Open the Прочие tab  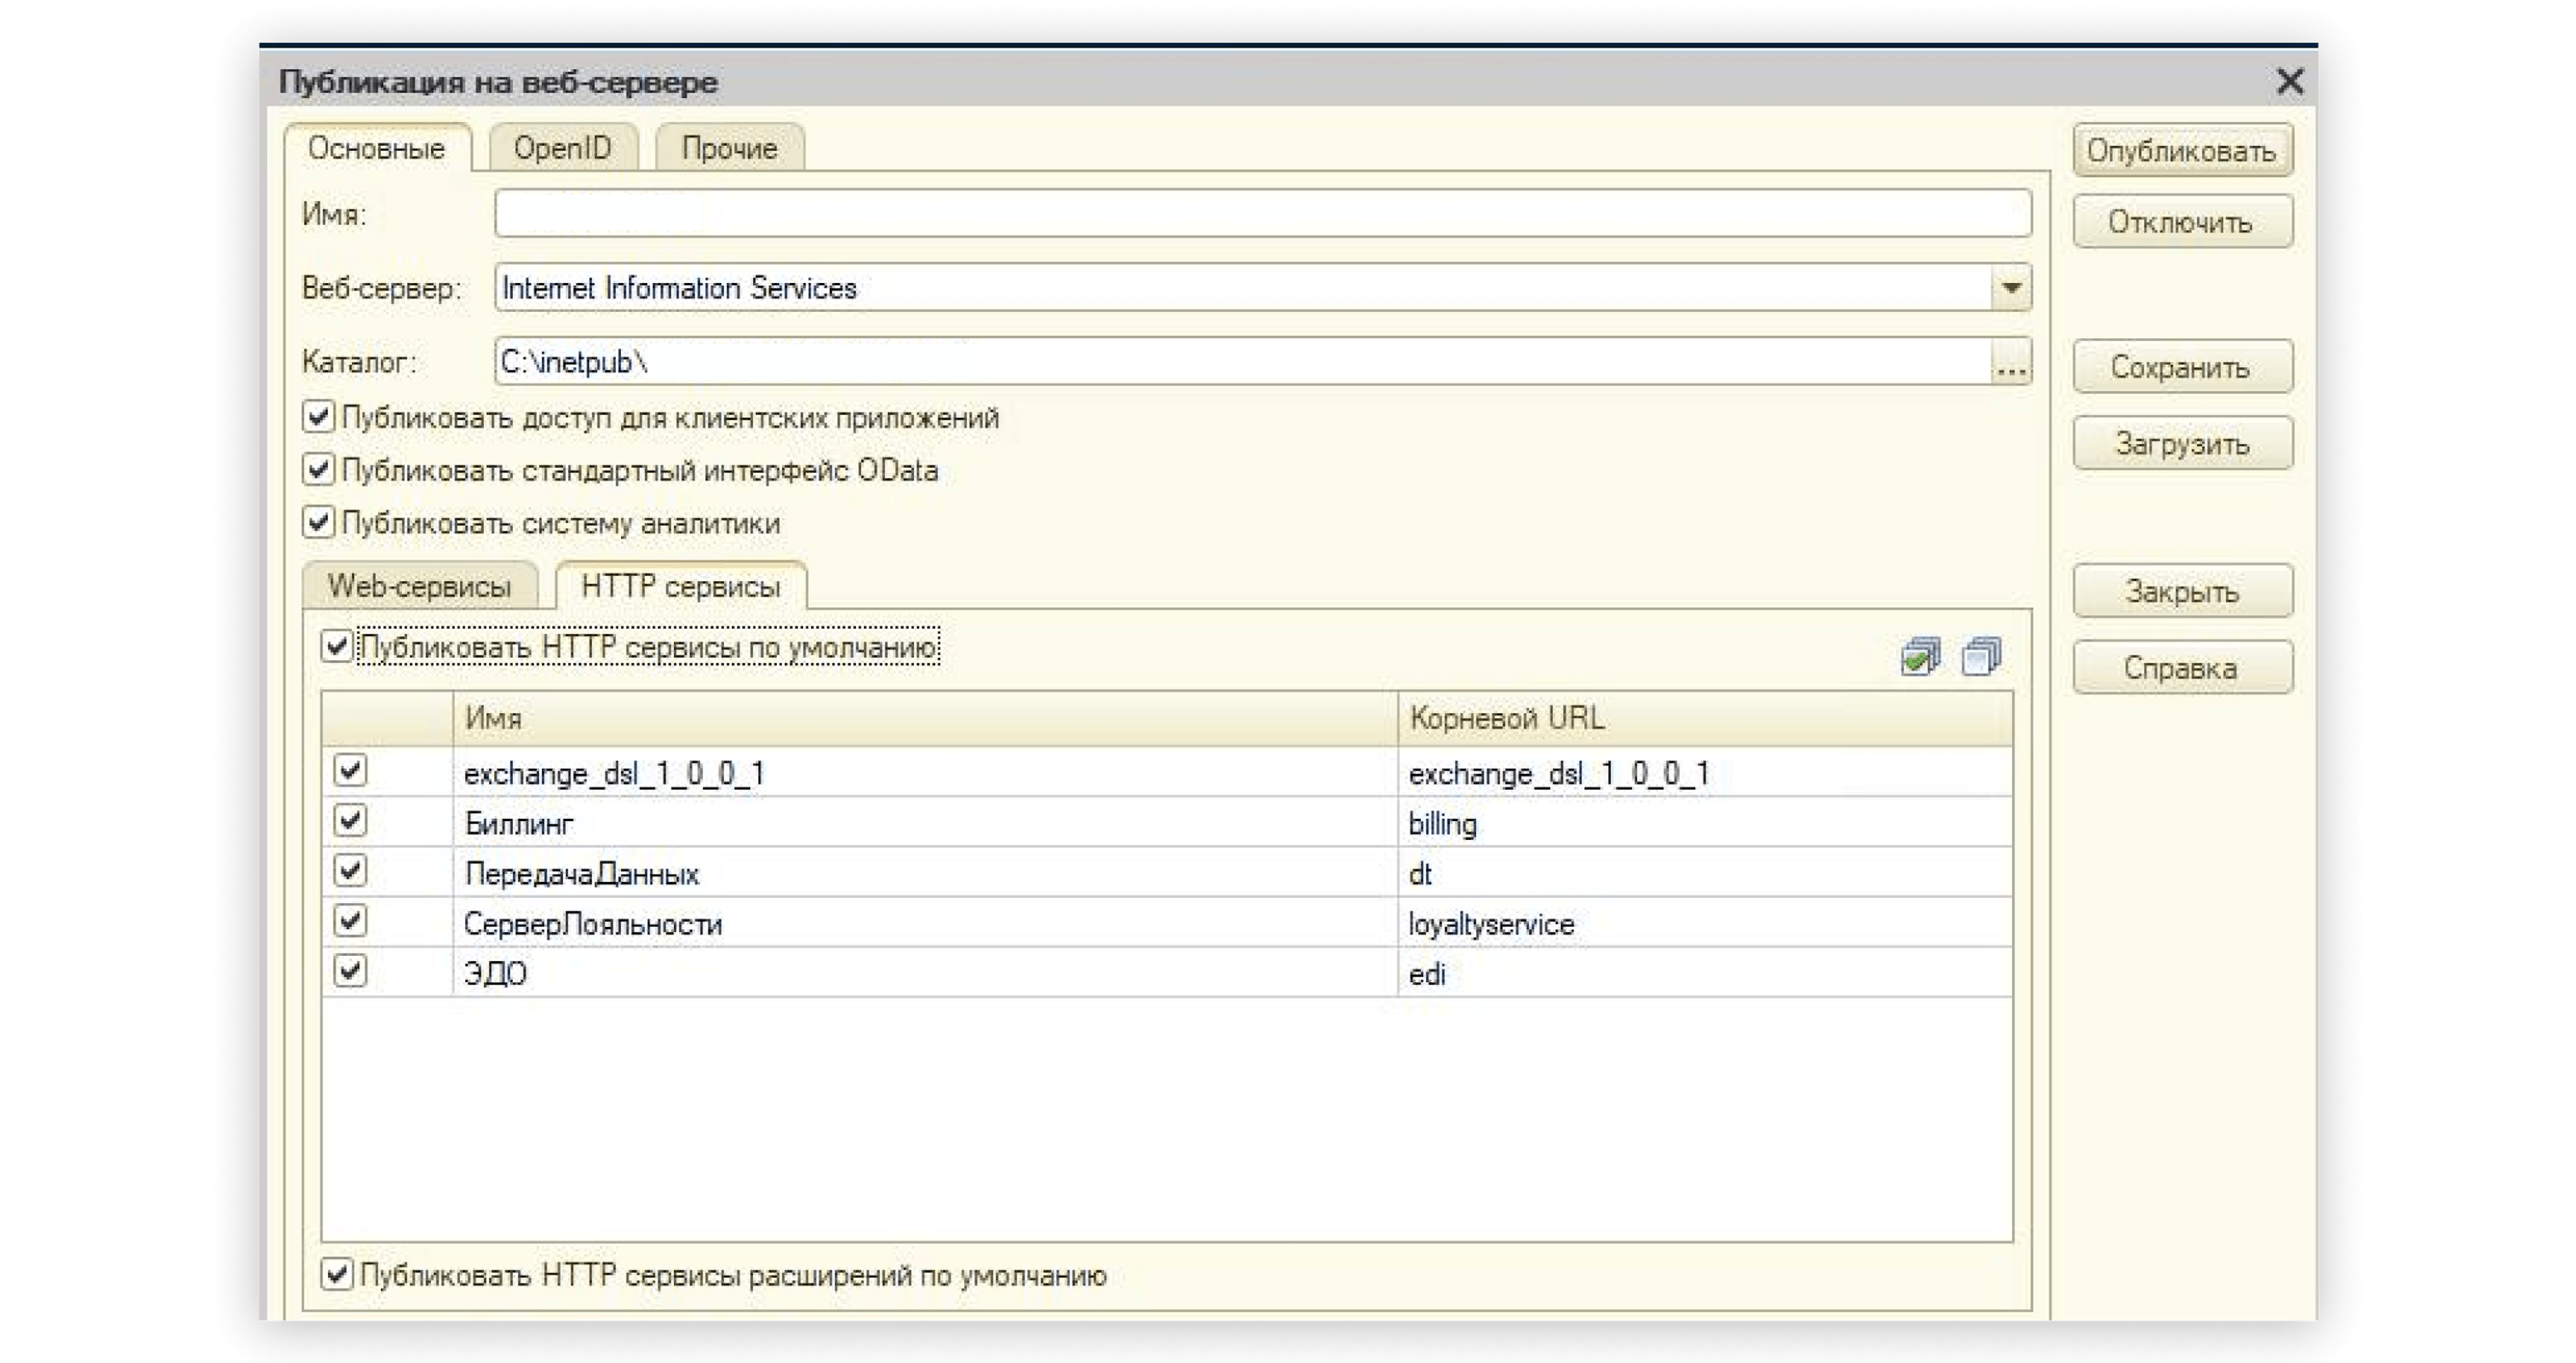[730, 148]
